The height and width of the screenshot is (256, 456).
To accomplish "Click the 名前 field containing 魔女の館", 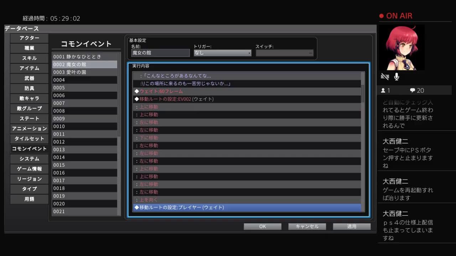I will [x=160, y=53].
